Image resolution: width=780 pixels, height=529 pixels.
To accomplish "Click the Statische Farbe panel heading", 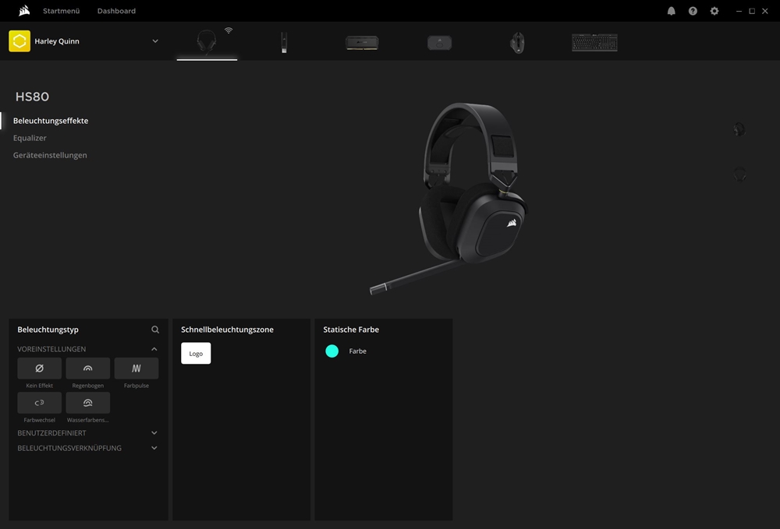I will (x=351, y=330).
